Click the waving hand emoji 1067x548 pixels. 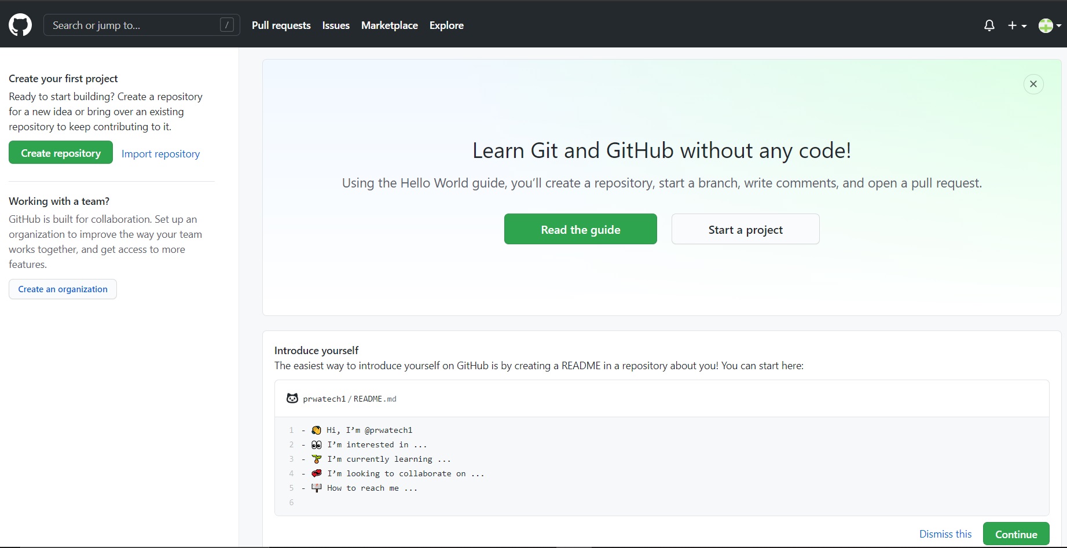click(x=316, y=430)
